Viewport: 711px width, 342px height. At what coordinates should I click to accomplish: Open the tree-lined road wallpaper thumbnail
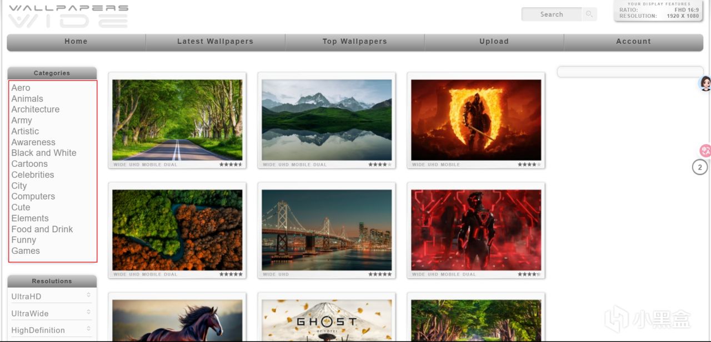coord(177,120)
